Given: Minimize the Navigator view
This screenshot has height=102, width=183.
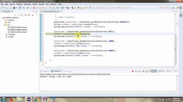Looking at the screenshot, I should coord(33,12).
